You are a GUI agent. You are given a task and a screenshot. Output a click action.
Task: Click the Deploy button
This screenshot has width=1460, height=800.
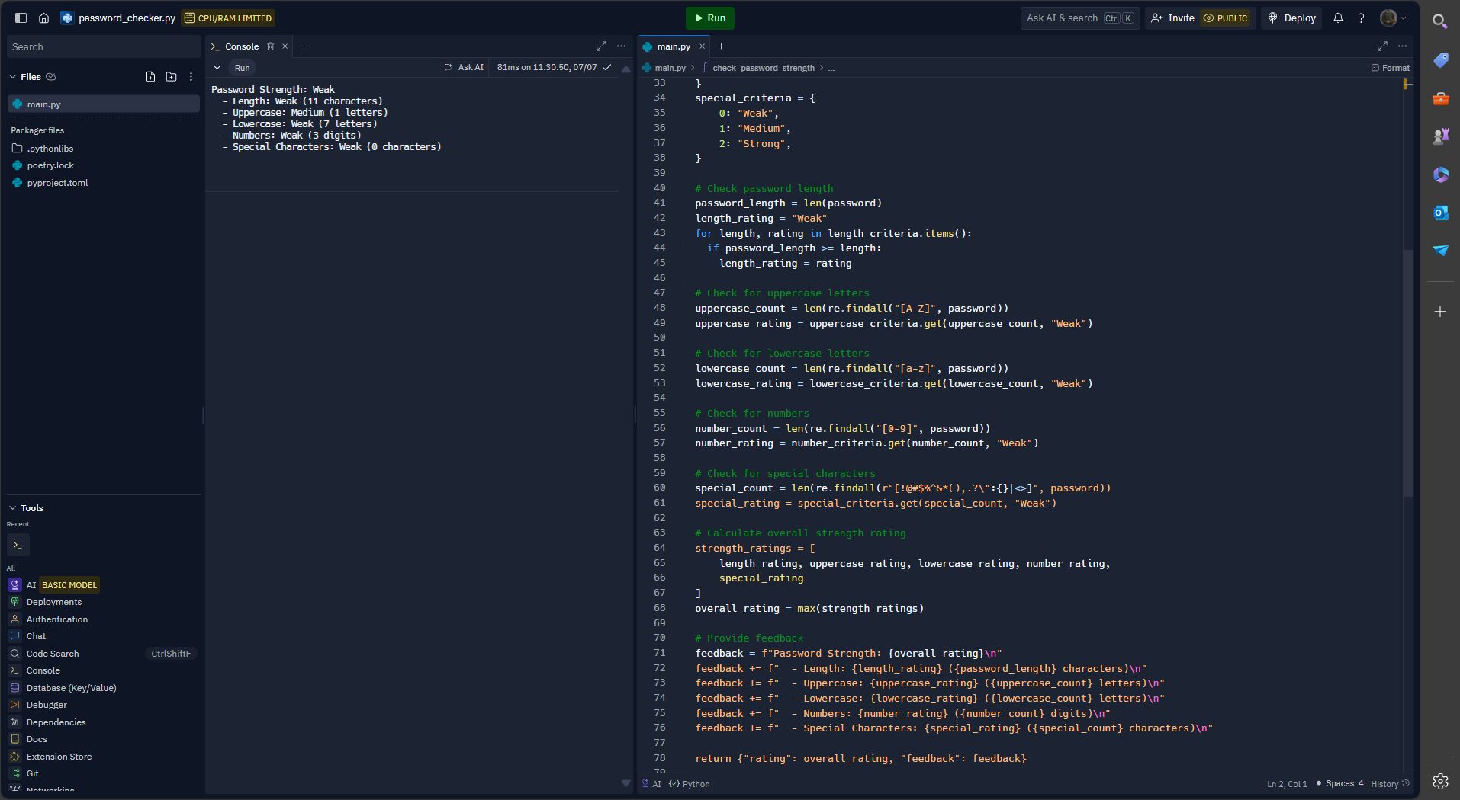1292,18
